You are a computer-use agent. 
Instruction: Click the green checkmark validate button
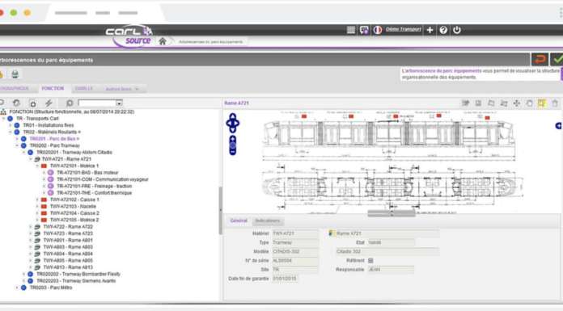click(557, 59)
